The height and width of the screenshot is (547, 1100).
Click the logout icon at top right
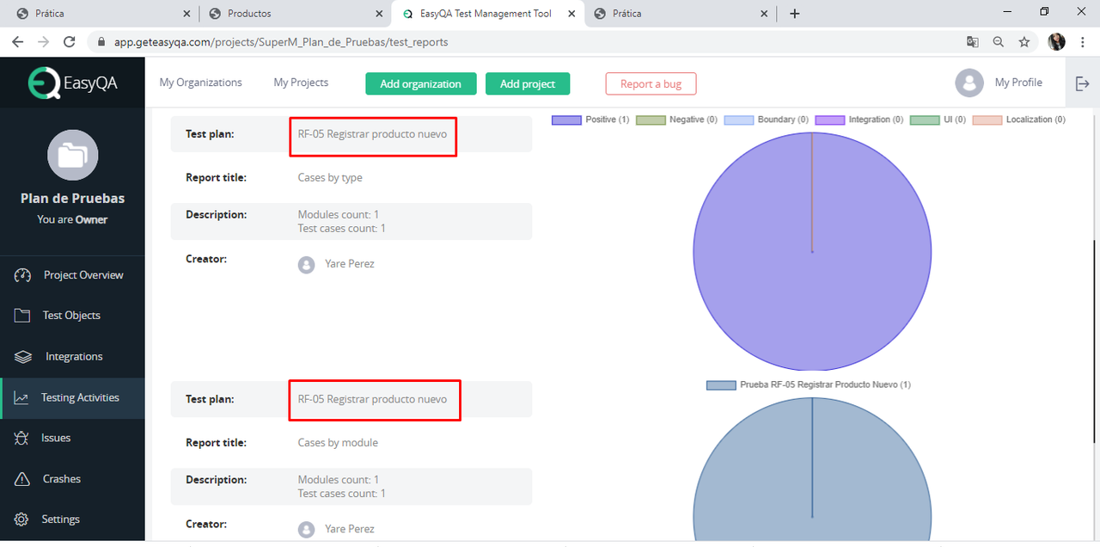pos(1083,83)
